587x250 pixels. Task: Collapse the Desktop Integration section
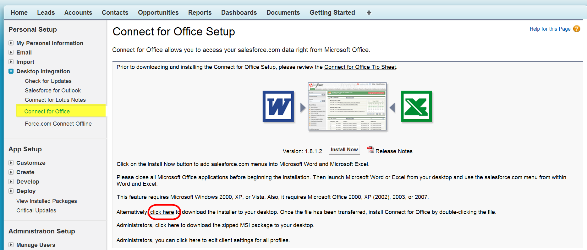coord(11,71)
